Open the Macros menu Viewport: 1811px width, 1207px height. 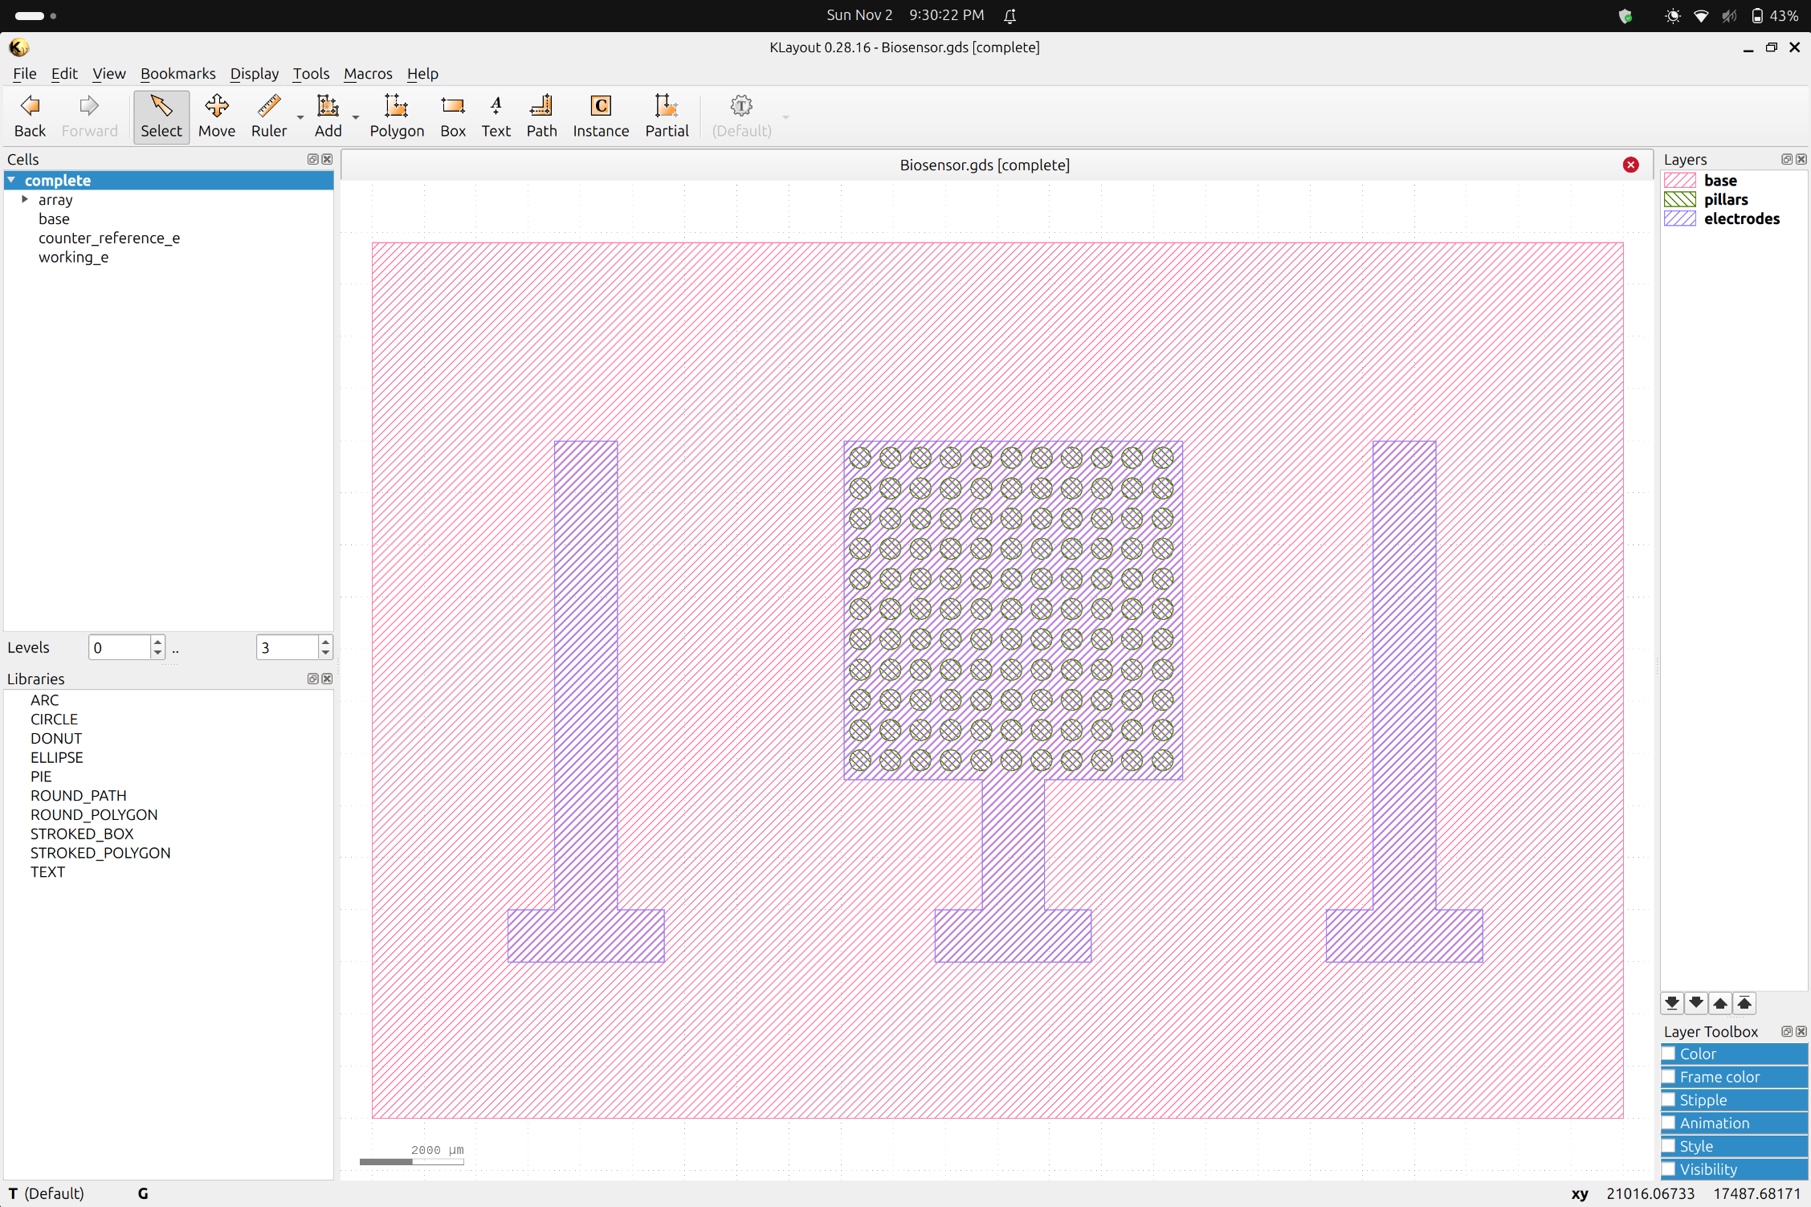(x=368, y=73)
